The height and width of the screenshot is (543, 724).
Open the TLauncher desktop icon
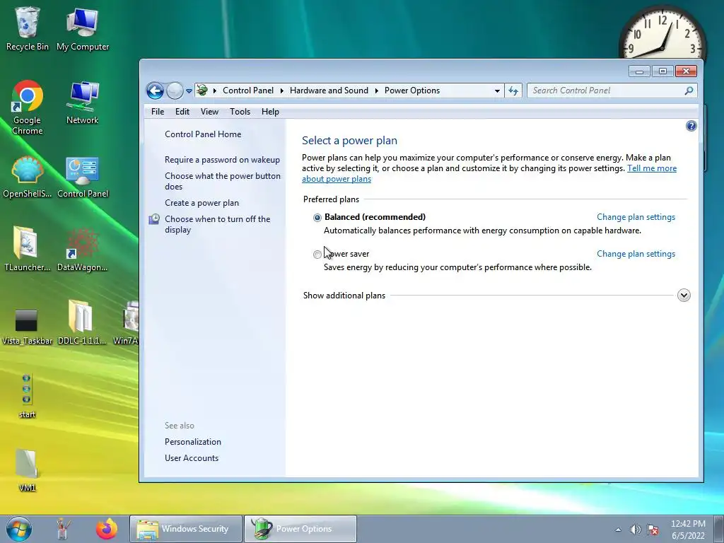(x=28, y=249)
